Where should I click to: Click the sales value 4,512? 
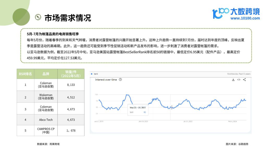[71, 97]
